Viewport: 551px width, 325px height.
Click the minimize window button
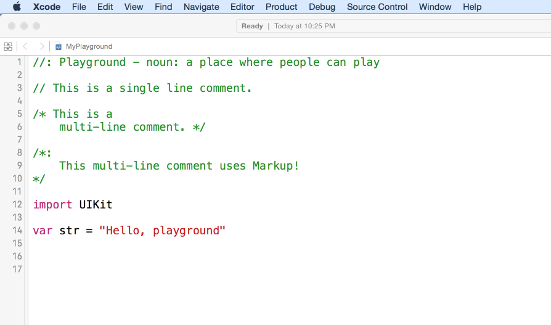(24, 26)
